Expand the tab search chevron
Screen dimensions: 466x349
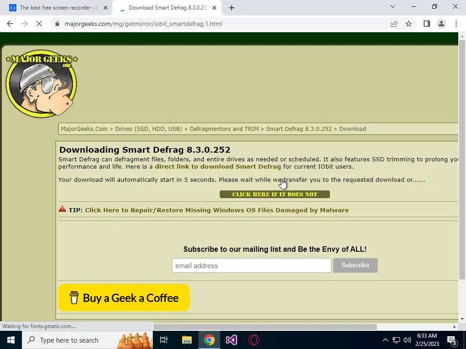coord(393,6)
